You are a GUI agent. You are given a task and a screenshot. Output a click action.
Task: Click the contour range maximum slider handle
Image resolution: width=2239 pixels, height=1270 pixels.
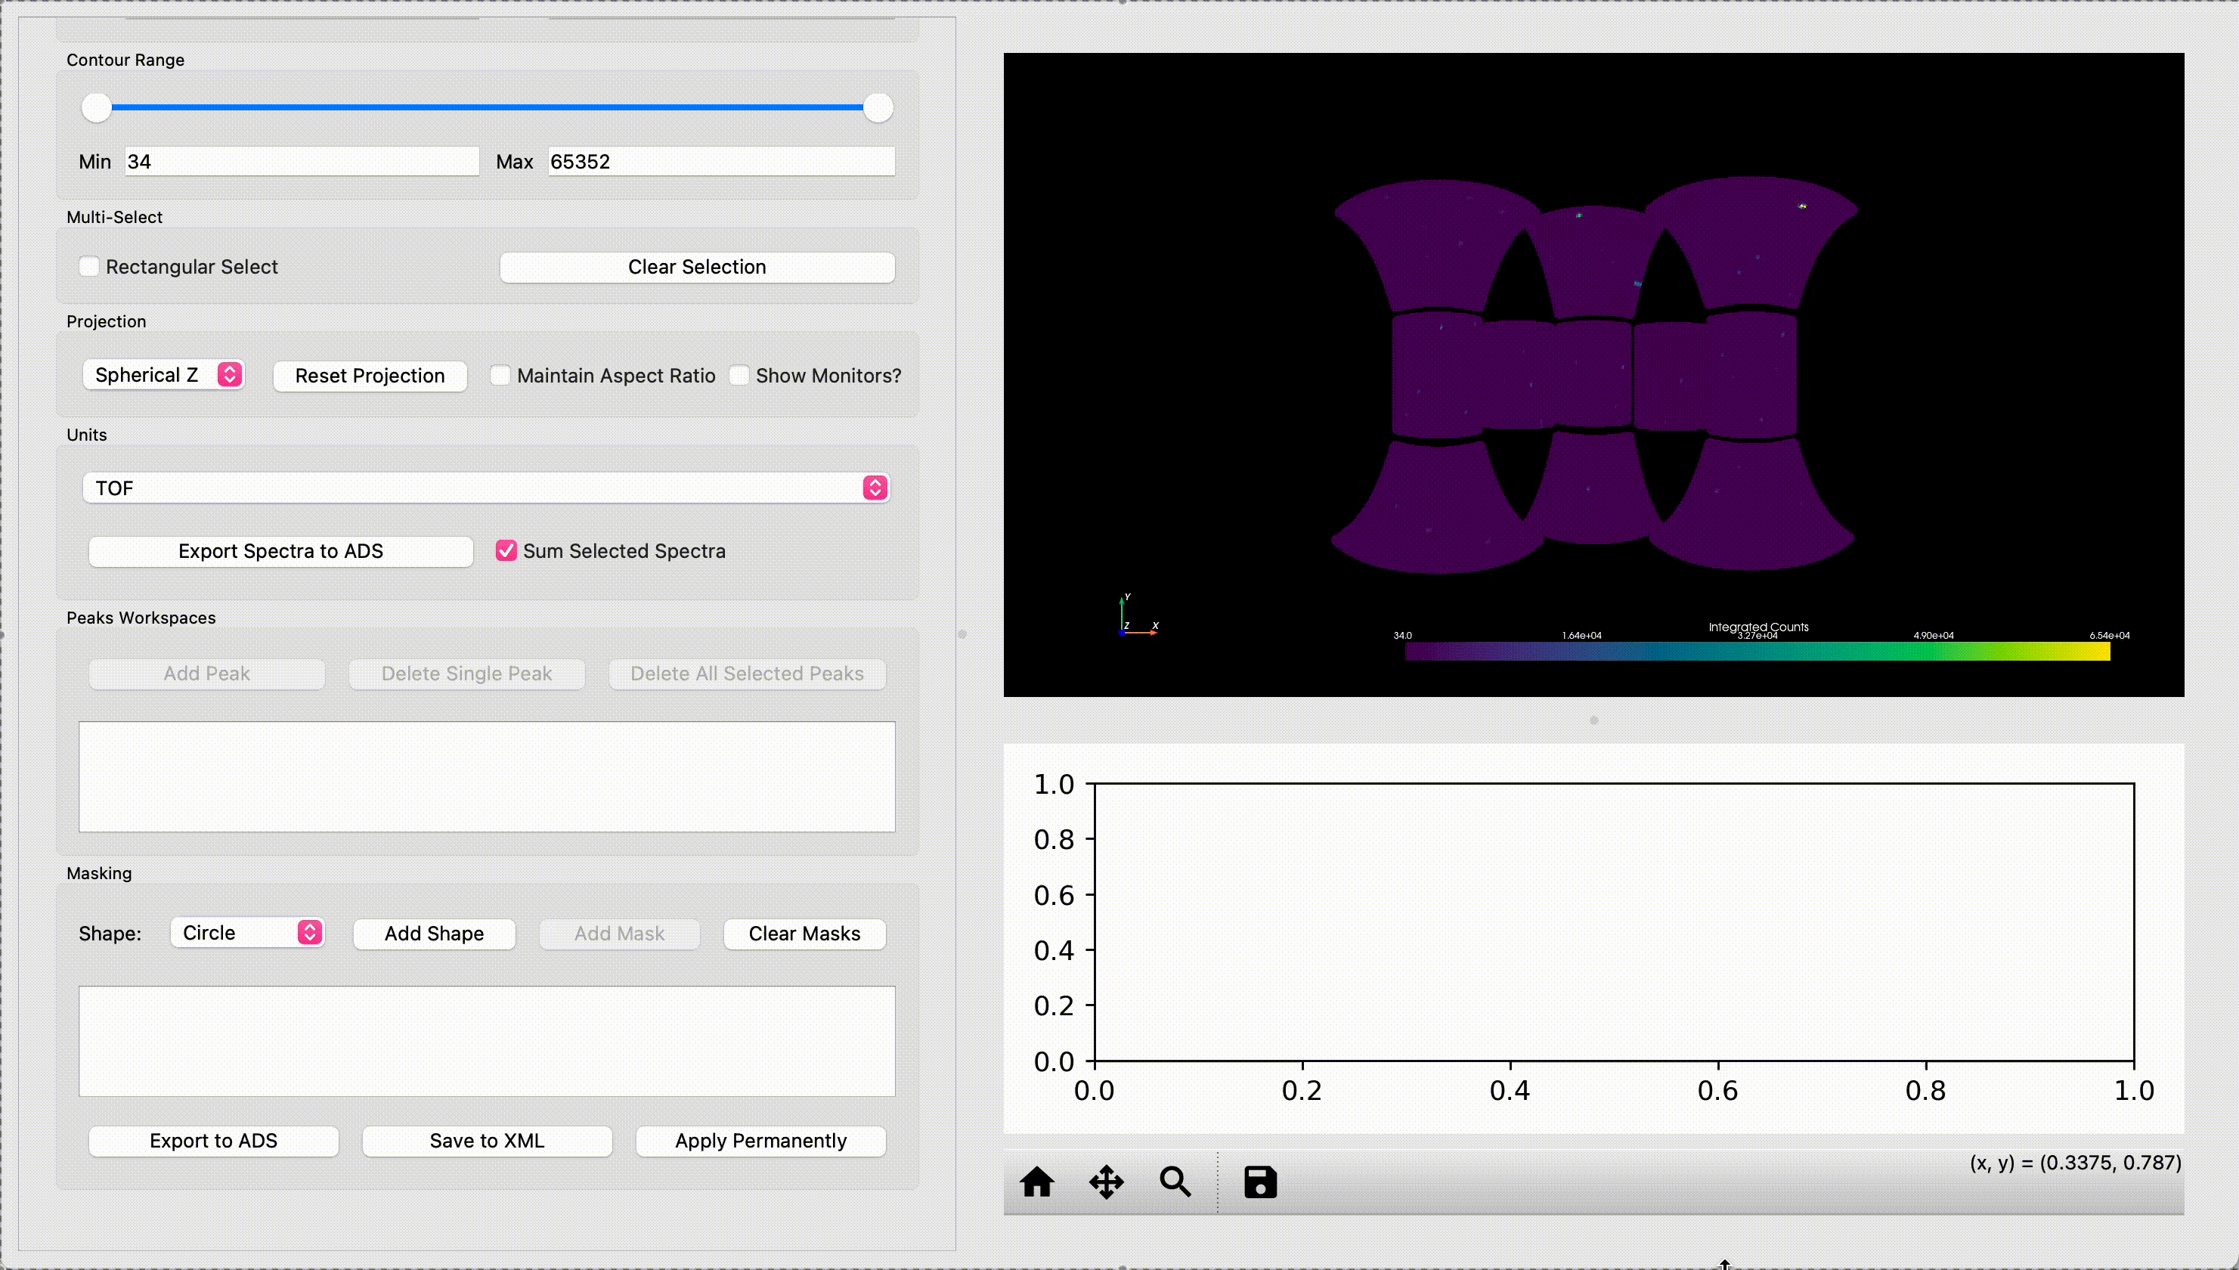pyautogui.click(x=878, y=107)
